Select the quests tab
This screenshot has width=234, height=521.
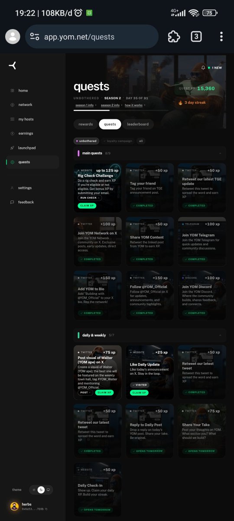110,124
